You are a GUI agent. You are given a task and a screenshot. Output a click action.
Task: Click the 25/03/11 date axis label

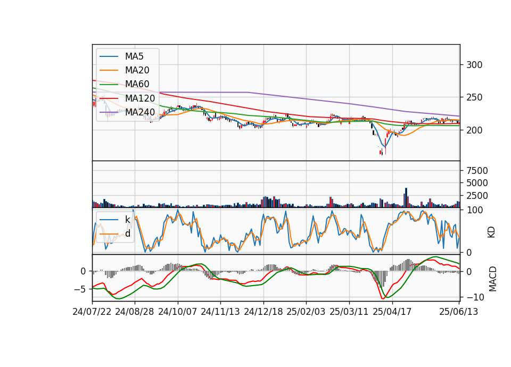coord(349,312)
